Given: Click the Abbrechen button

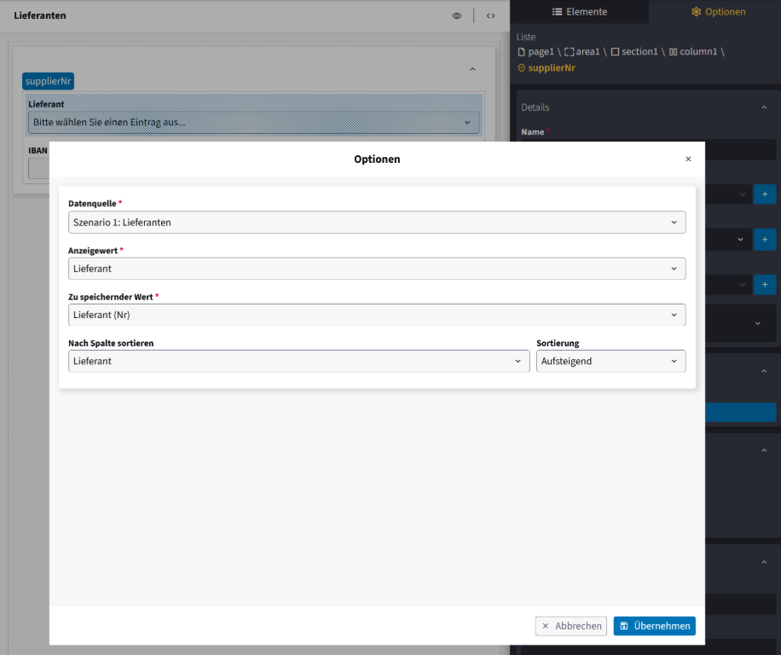Looking at the screenshot, I should point(570,626).
